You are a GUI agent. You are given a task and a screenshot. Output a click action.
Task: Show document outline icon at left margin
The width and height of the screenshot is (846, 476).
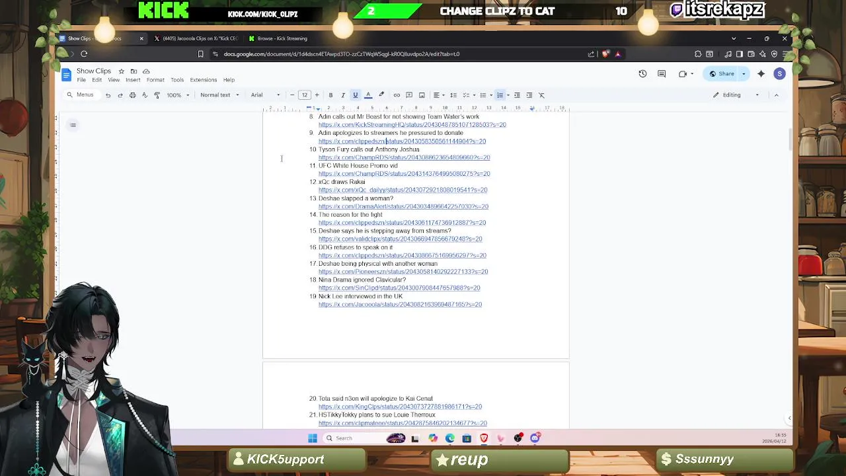click(73, 125)
